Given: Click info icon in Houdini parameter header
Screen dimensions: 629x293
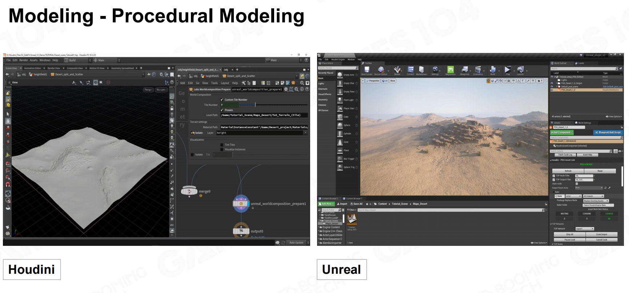Looking at the screenshot, I should click(302, 89).
